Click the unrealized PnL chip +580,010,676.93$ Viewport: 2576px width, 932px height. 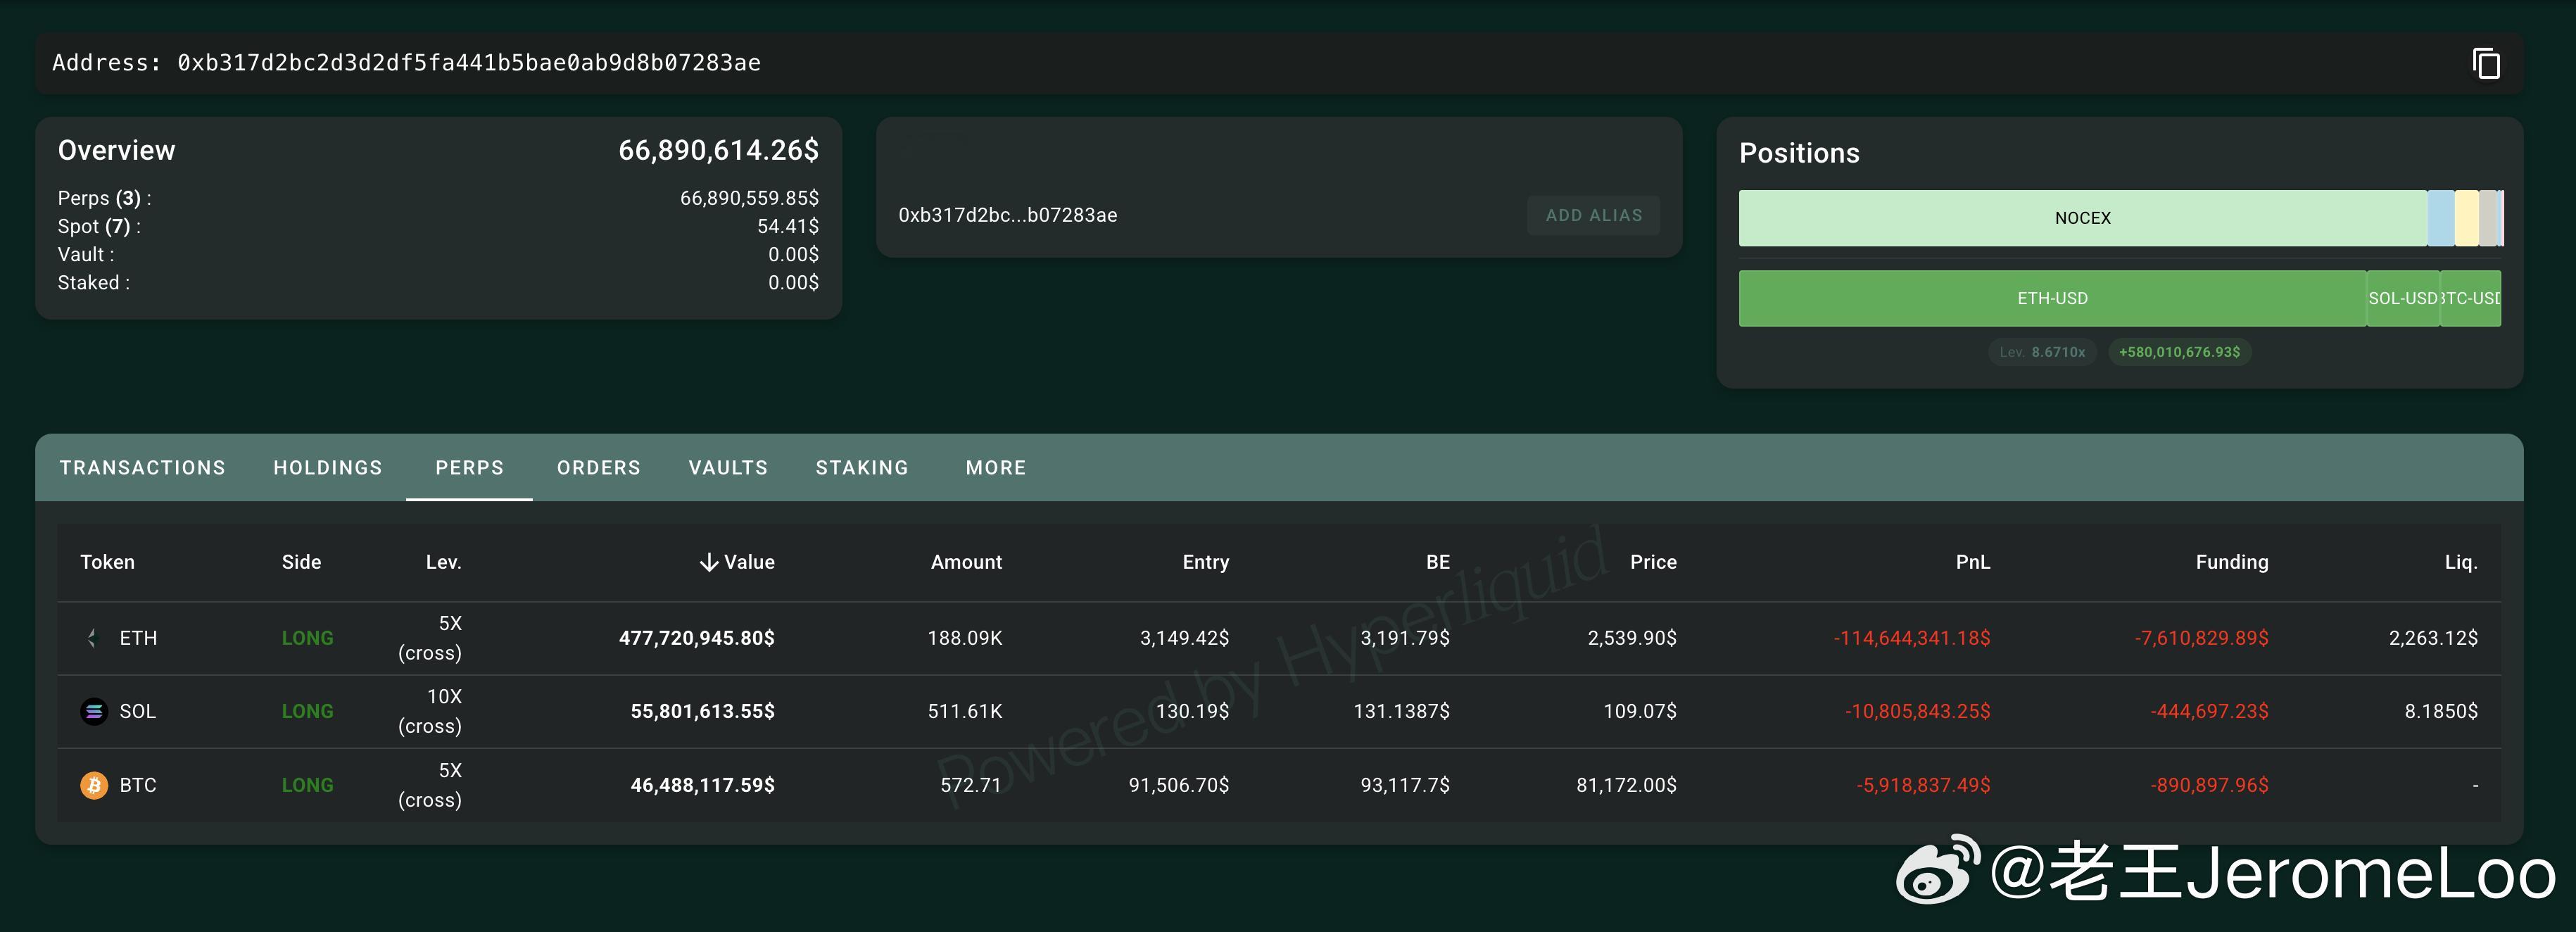[2179, 352]
